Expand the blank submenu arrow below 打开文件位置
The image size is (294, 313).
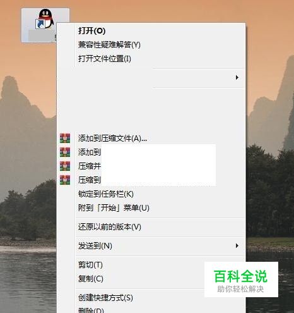237,78
